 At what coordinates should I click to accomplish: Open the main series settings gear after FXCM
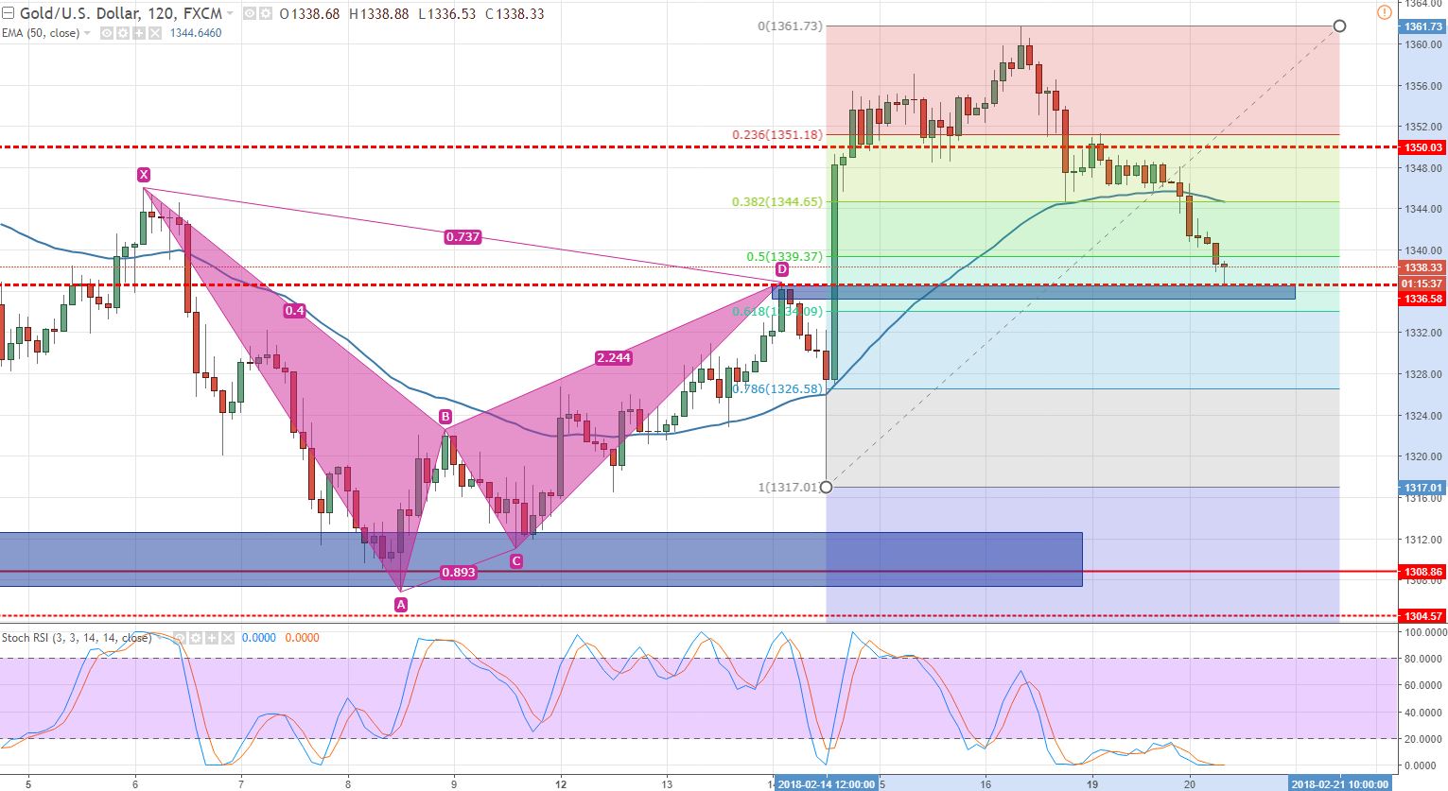(x=267, y=13)
